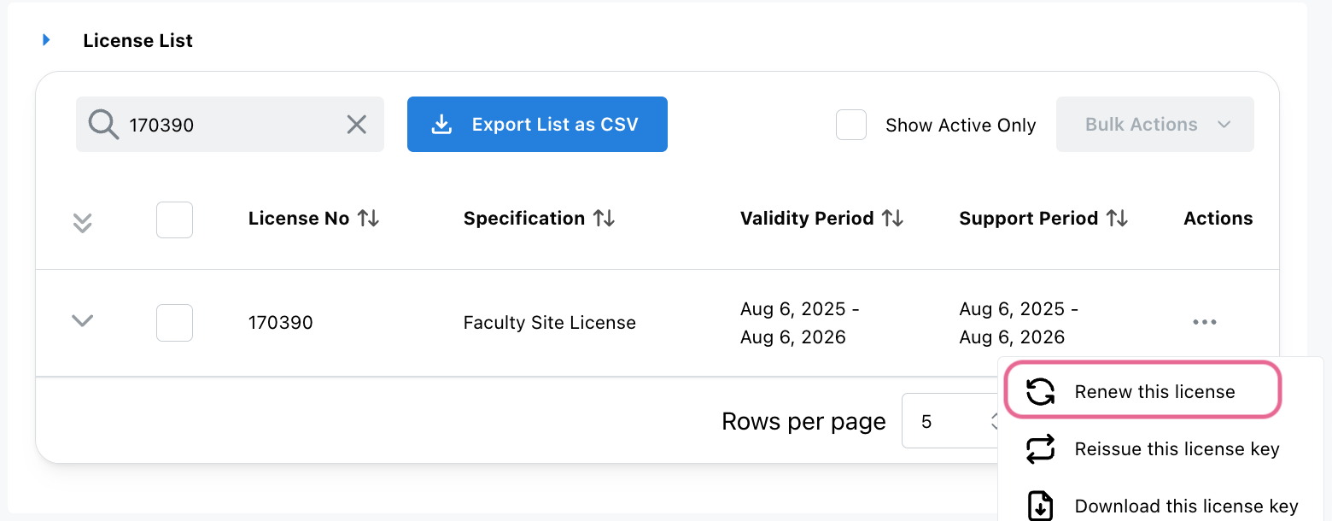Click the search magnifier icon
The width and height of the screenshot is (1332, 521).
pos(103,125)
